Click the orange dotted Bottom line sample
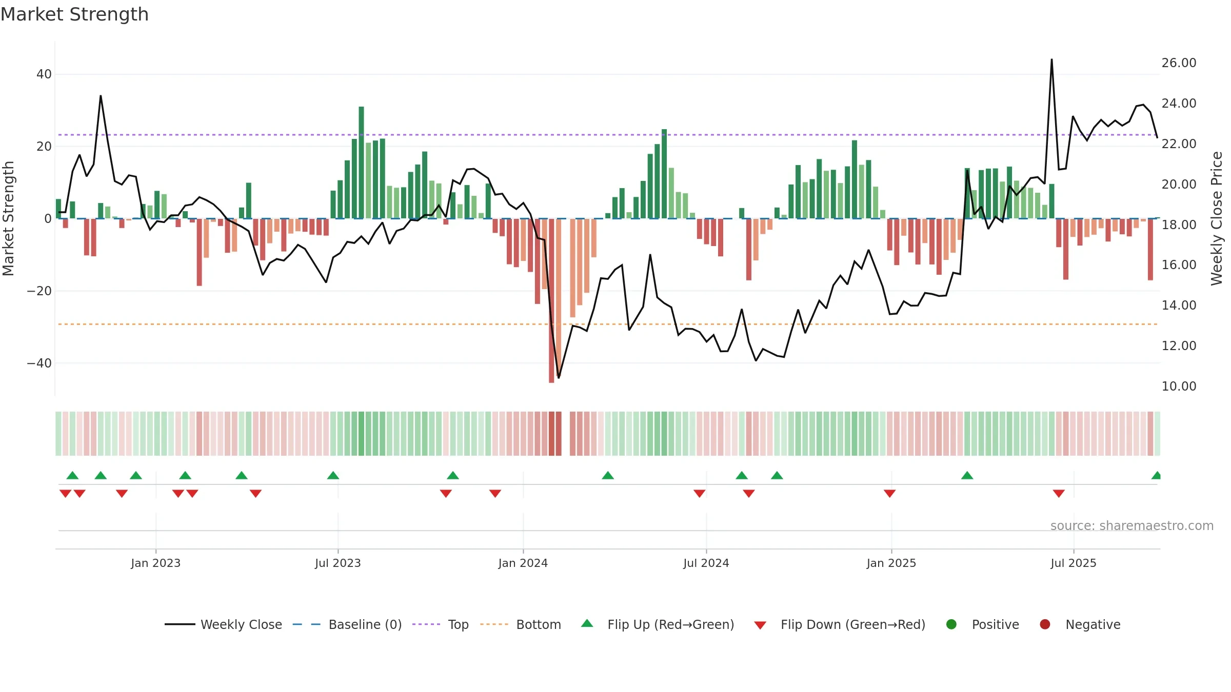This screenshot has width=1231, height=692. pos(494,624)
